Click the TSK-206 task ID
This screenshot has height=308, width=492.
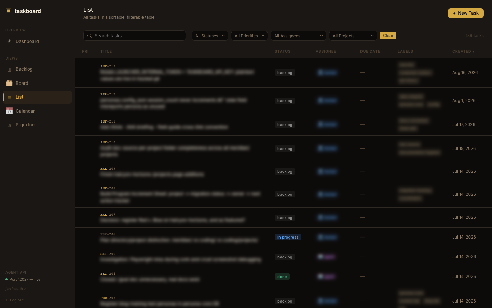coord(108,234)
